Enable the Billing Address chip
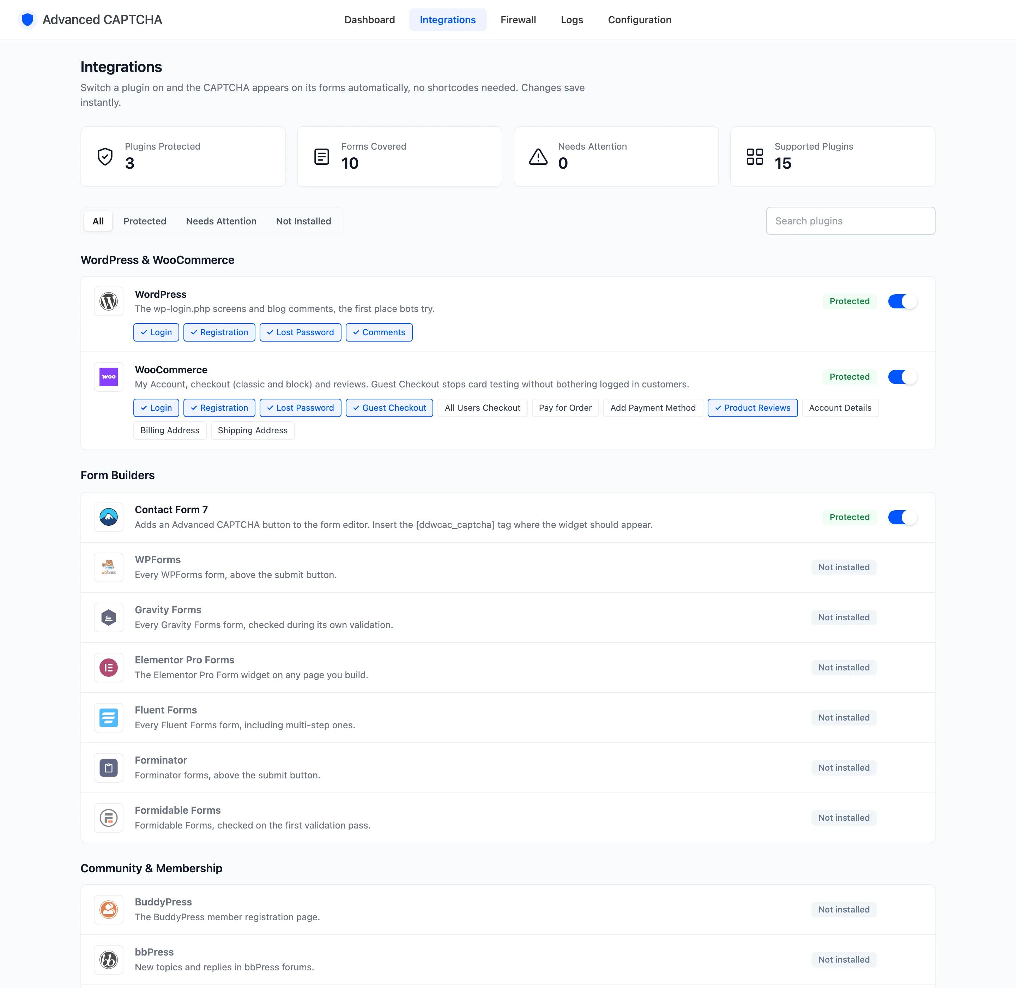The width and height of the screenshot is (1016, 988). pos(170,430)
